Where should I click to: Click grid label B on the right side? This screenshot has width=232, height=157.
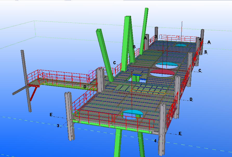pyautogui.click(x=206, y=52)
